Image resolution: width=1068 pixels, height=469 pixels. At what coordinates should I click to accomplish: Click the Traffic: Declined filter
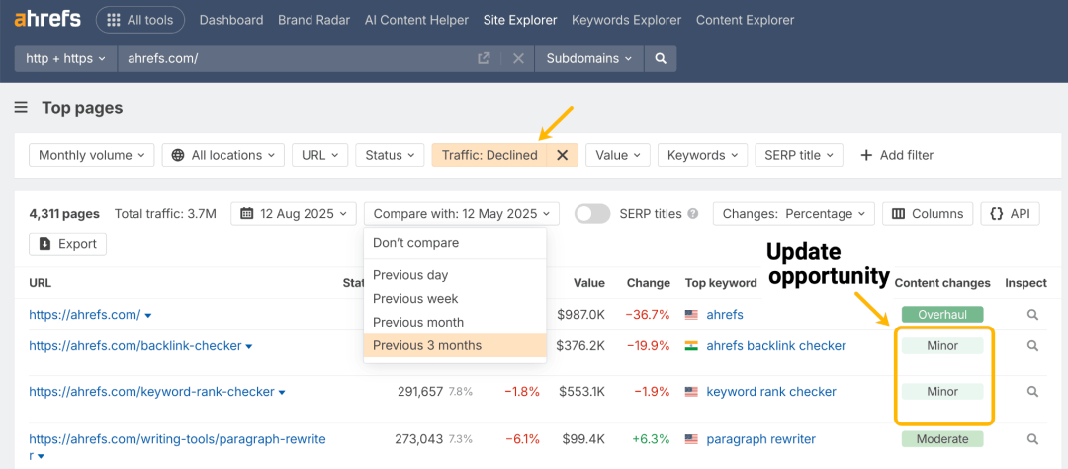click(489, 155)
